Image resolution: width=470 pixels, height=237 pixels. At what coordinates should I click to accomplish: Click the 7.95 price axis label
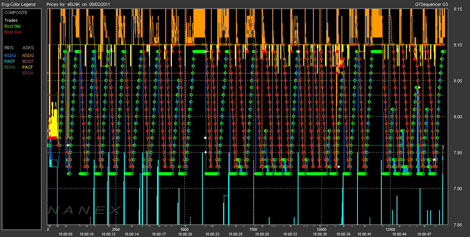tap(458, 153)
